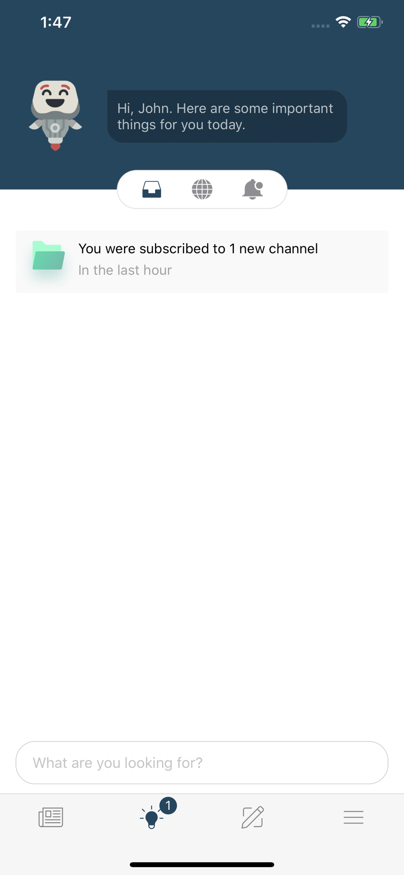Switch to the globe filter icon
404x875 pixels.
tap(202, 189)
